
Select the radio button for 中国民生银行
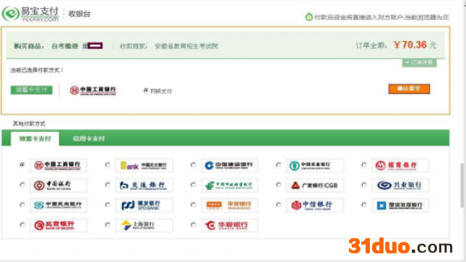point(22,205)
